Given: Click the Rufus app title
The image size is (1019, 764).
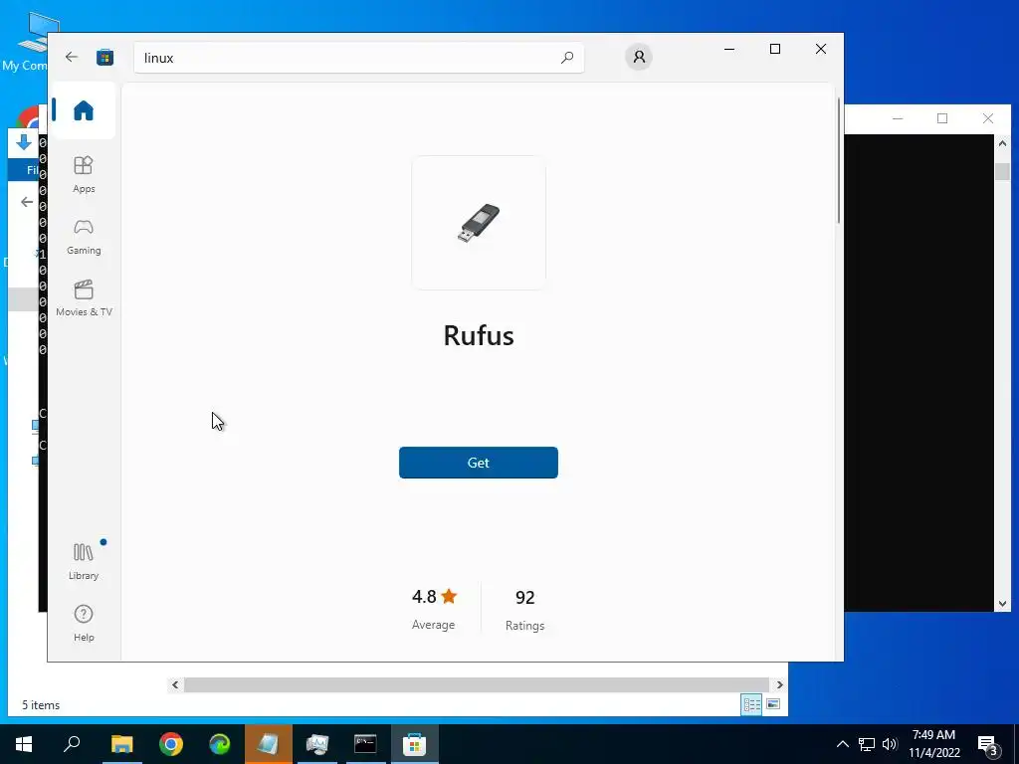Looking at the screenshot, I should point(479,336).
